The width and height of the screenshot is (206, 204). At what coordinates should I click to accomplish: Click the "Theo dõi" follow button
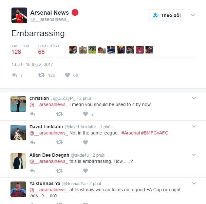tap(166, 15)
